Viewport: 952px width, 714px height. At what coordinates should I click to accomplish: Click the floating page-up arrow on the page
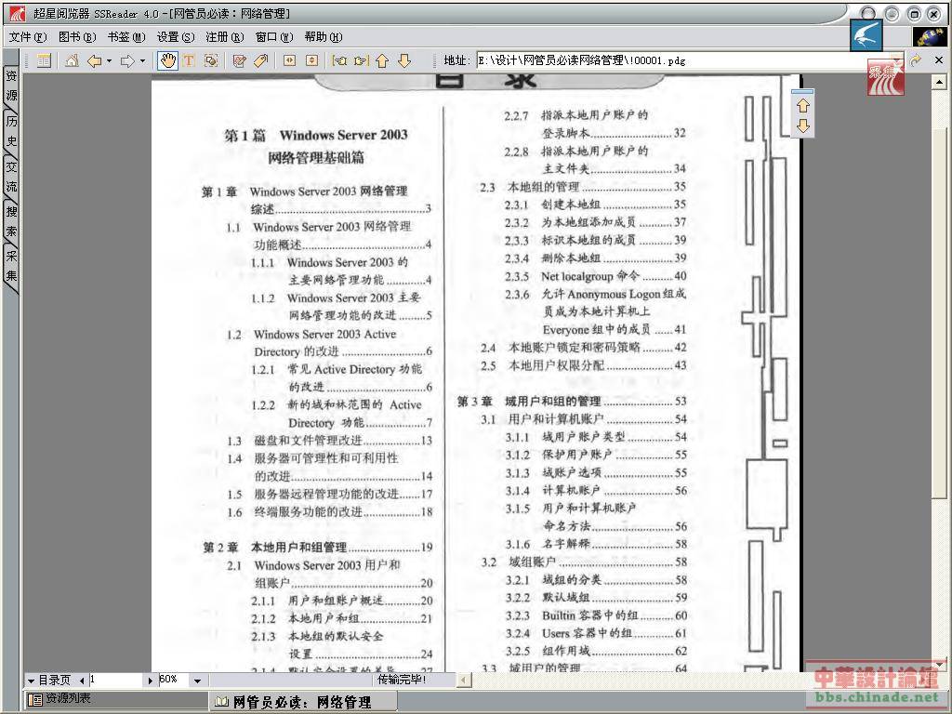pos(802,106)
